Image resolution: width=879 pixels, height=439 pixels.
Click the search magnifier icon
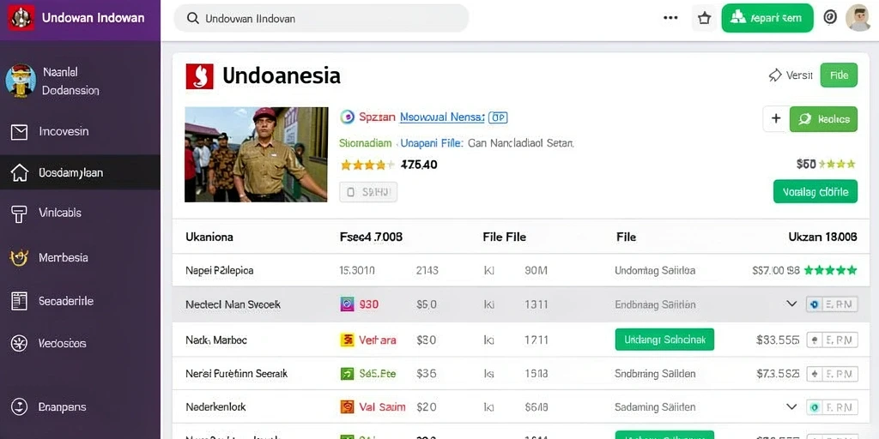click(193, 19)
